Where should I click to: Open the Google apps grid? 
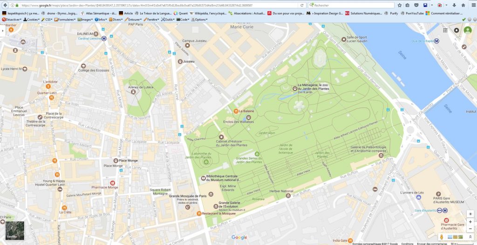445,30
